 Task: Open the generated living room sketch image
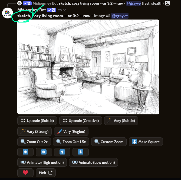point(88,67)
